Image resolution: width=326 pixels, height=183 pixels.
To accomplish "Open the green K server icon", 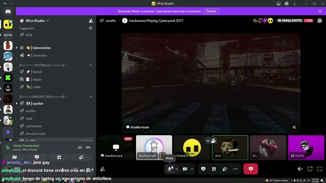I will (8, 78).
